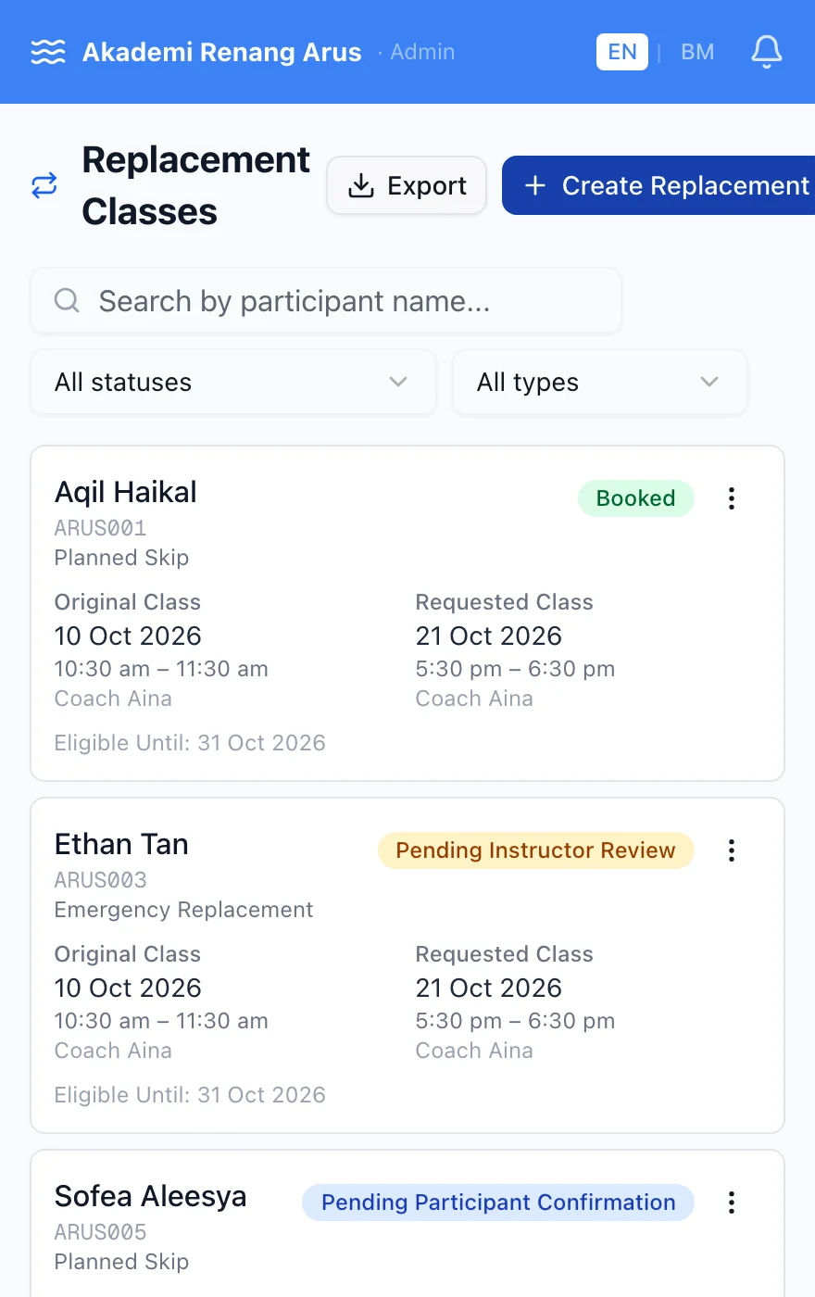Screen dimensions: 815x1297
Task: Click the Replacement Classes page heading
Action: pyautogui.click(x=195, y=185)
